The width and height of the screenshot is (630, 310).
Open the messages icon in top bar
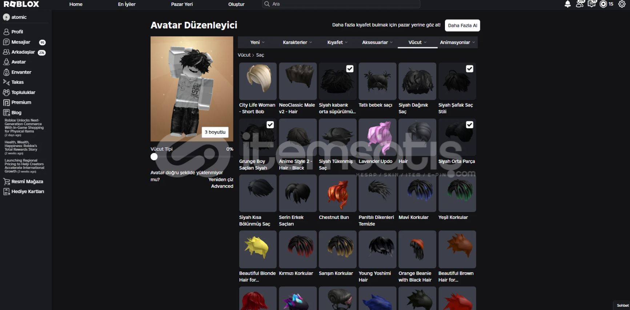tap(592, 4)
